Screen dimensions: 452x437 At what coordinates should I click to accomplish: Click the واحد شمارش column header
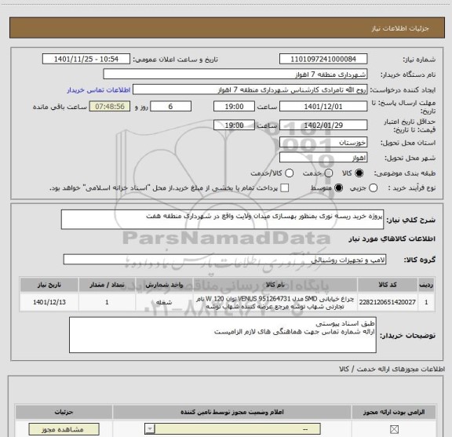164,285
